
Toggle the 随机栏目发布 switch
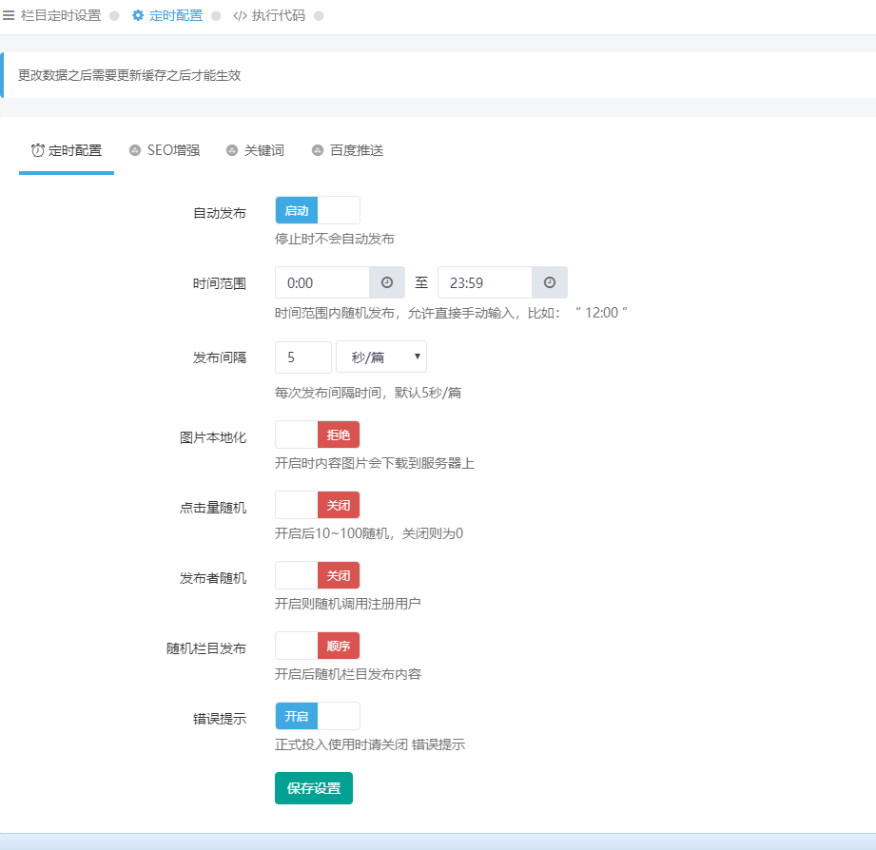pyautogui.click(x=318, y=646)
